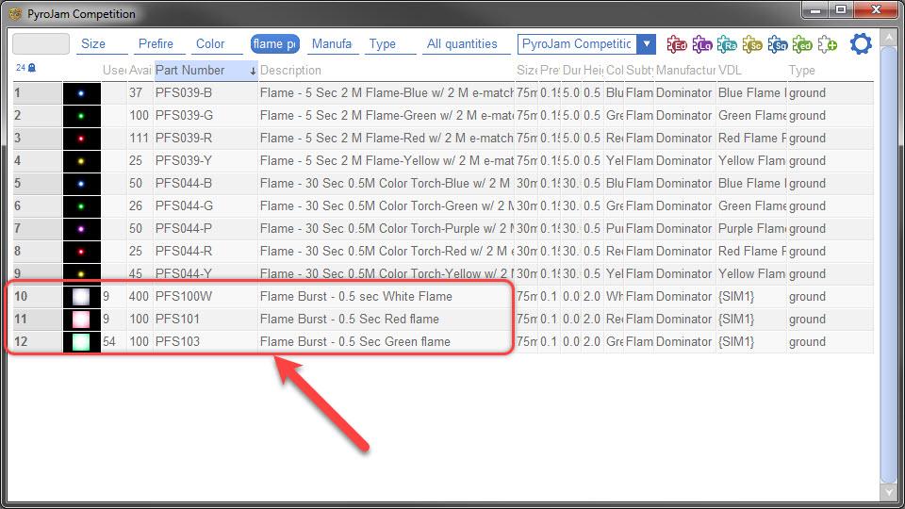The width and height of the screenshot is (905, 509).
Task: Click the 24 hidden rows ghost icon
Action: [x=26, y=68]
